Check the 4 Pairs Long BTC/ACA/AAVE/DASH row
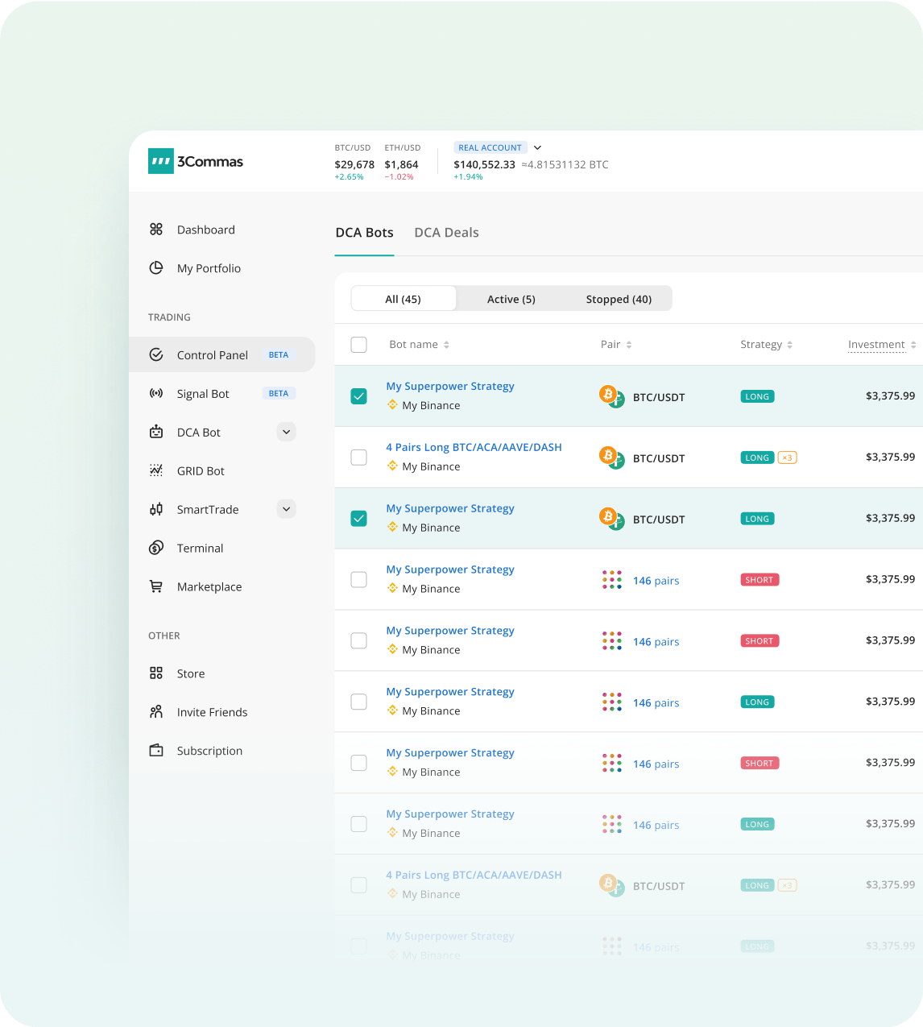This screenshot has height=1027, width=923. click(358, 457)
